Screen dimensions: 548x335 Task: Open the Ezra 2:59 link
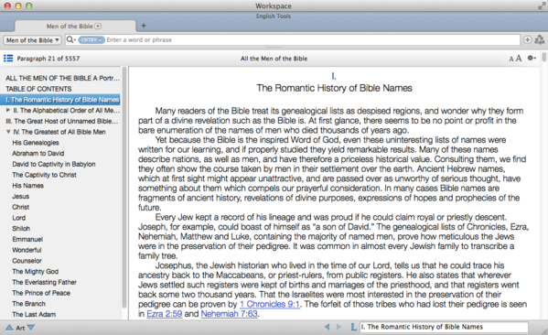click(165, 314)
